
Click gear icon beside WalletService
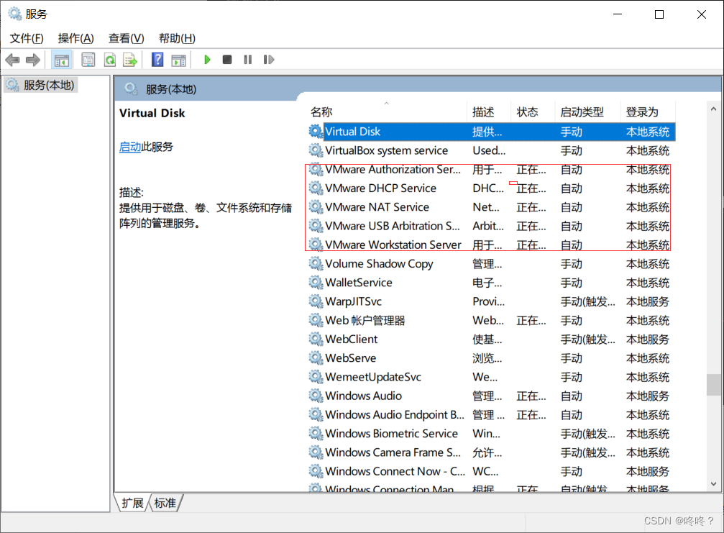coord(316,282)
